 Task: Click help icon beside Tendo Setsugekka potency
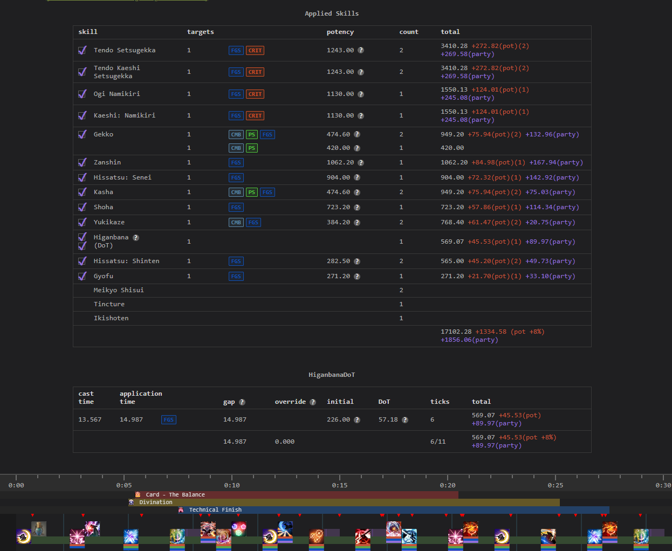361,50
